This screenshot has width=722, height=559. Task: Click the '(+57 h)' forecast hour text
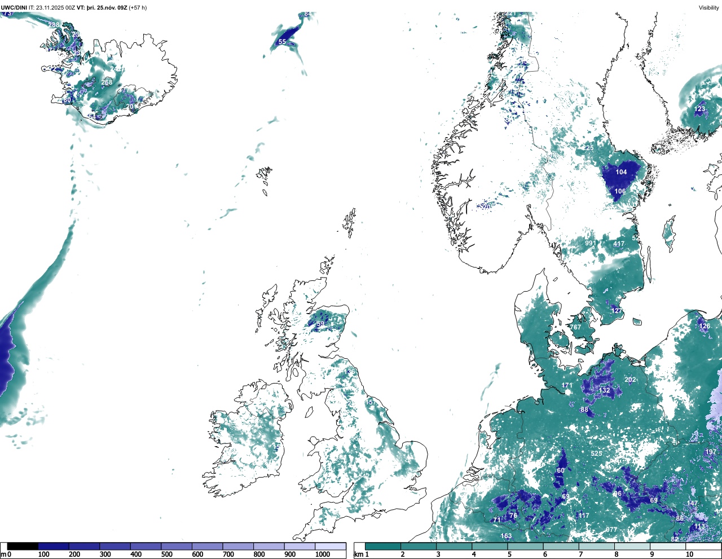[138, 7]
